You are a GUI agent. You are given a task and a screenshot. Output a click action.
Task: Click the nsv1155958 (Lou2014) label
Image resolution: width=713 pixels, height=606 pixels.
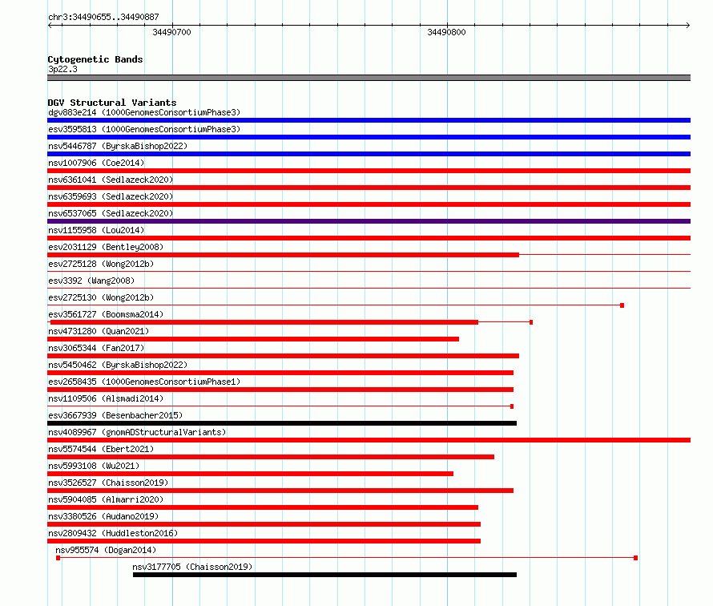point(96,230)
